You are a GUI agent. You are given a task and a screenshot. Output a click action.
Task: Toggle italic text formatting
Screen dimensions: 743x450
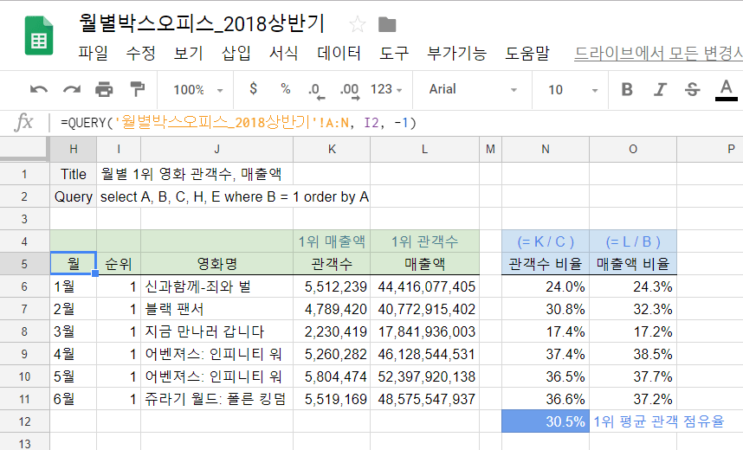660,89
